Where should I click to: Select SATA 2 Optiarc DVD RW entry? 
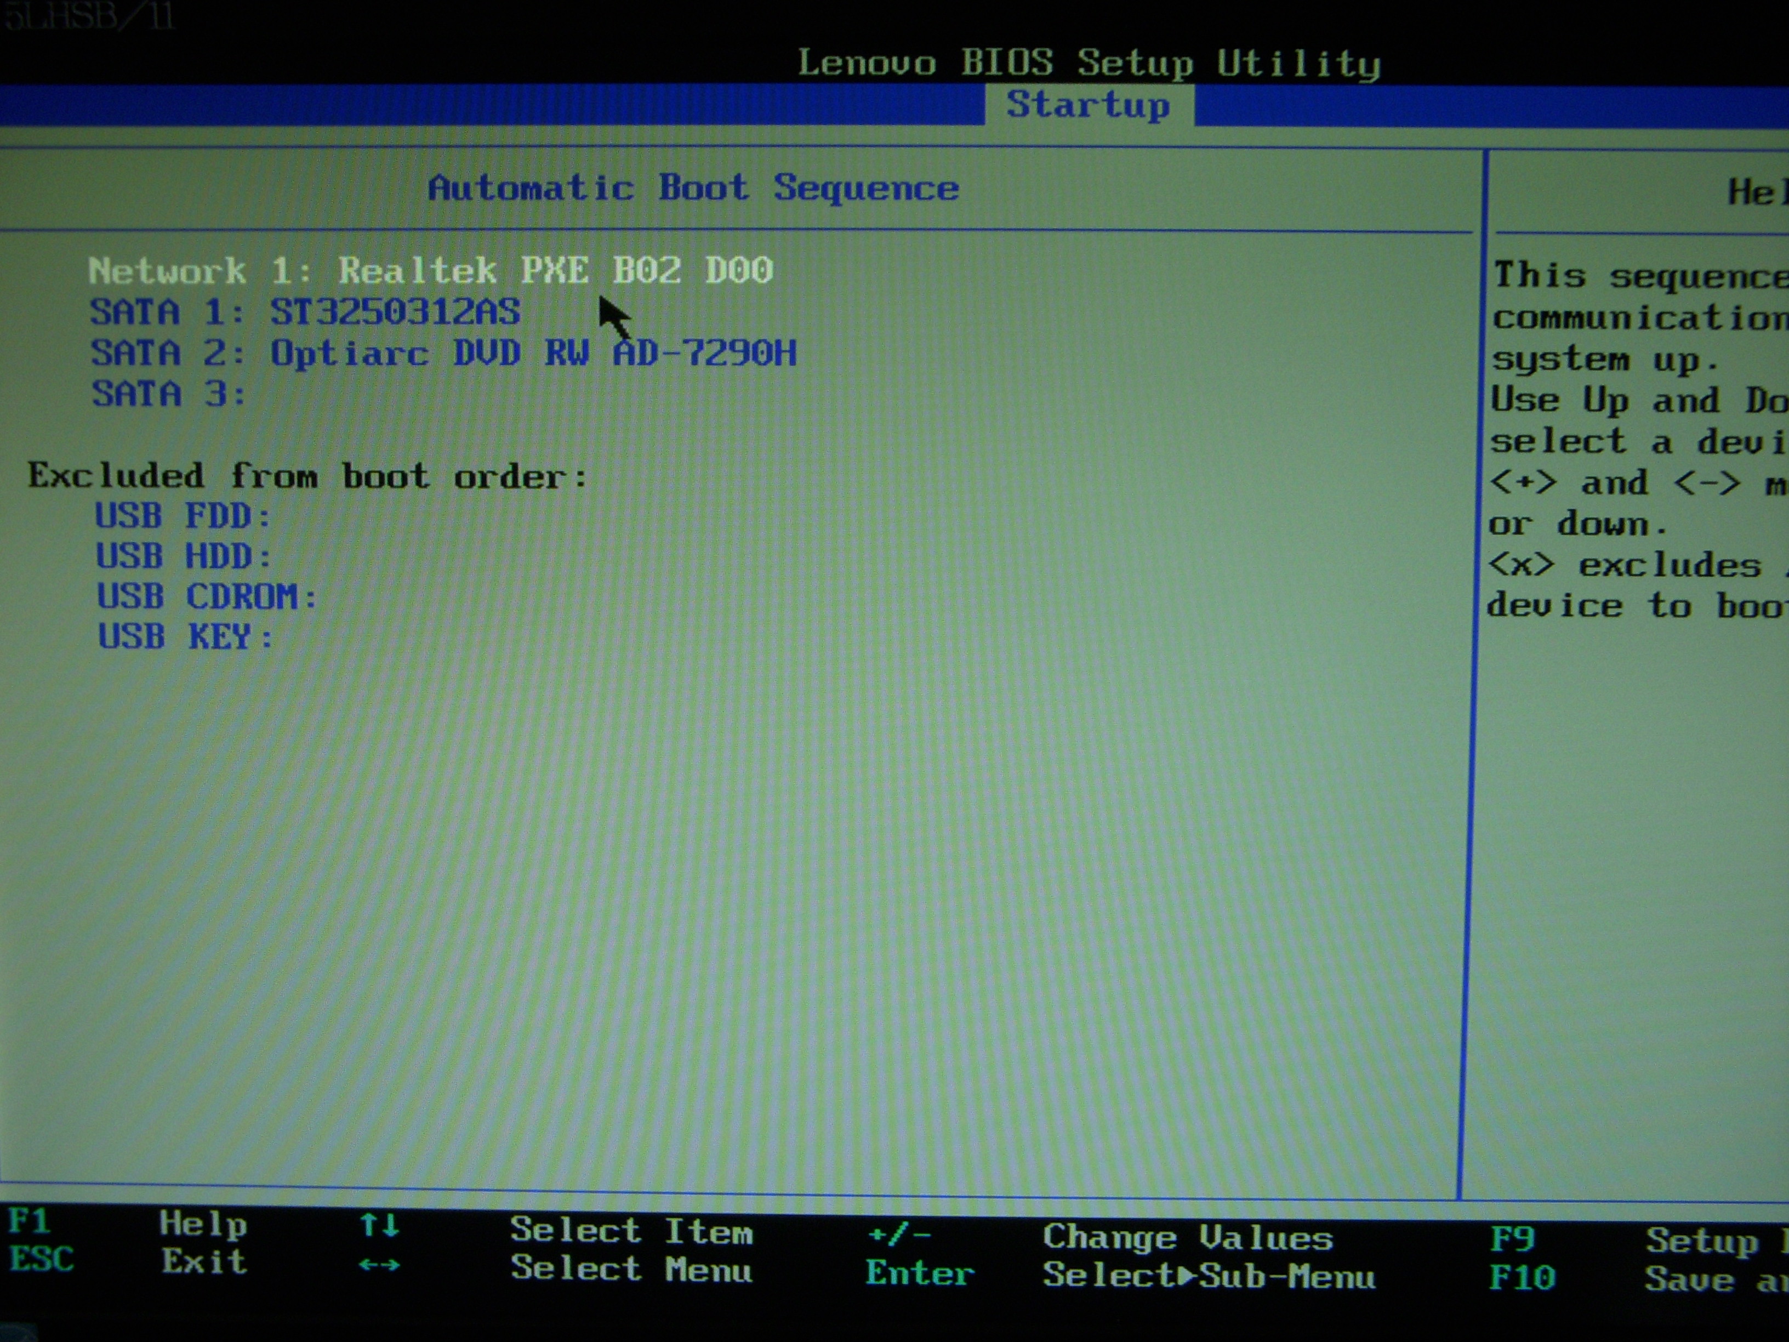tap(442, 354)
